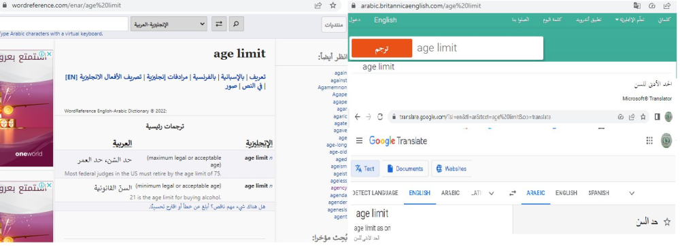The image size is (680, 246).
Task: Go forward in the Google Translate browser window
Action: coord(368,116)
